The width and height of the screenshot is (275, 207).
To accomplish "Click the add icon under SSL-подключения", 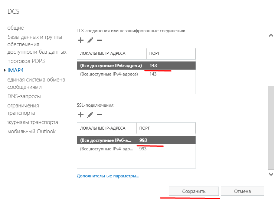I will (81, 115).
